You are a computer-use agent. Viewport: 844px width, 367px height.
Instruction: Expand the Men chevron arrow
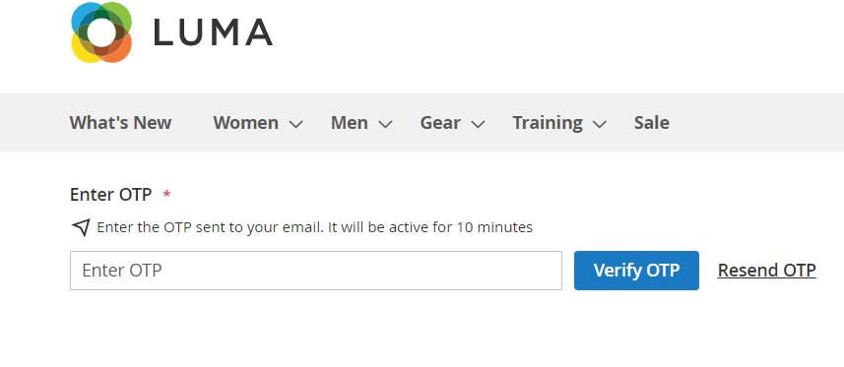pos(385,124)
